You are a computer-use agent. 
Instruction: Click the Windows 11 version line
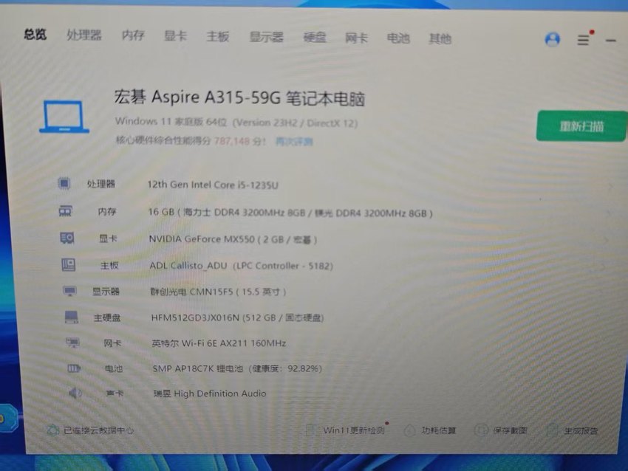click(x=236, y=122)
